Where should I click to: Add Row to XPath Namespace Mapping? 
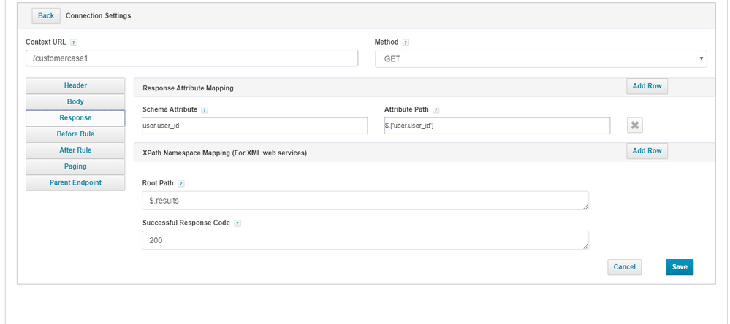pos(647,150)
